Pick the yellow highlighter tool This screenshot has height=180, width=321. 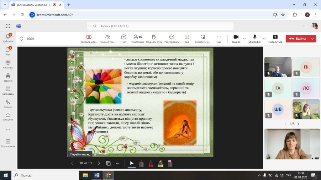(x=160, y=163)
